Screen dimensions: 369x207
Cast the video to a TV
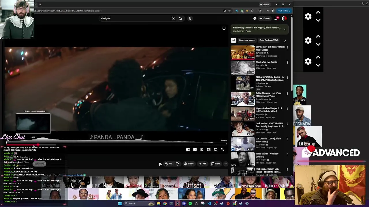click(x=216, y=149)
